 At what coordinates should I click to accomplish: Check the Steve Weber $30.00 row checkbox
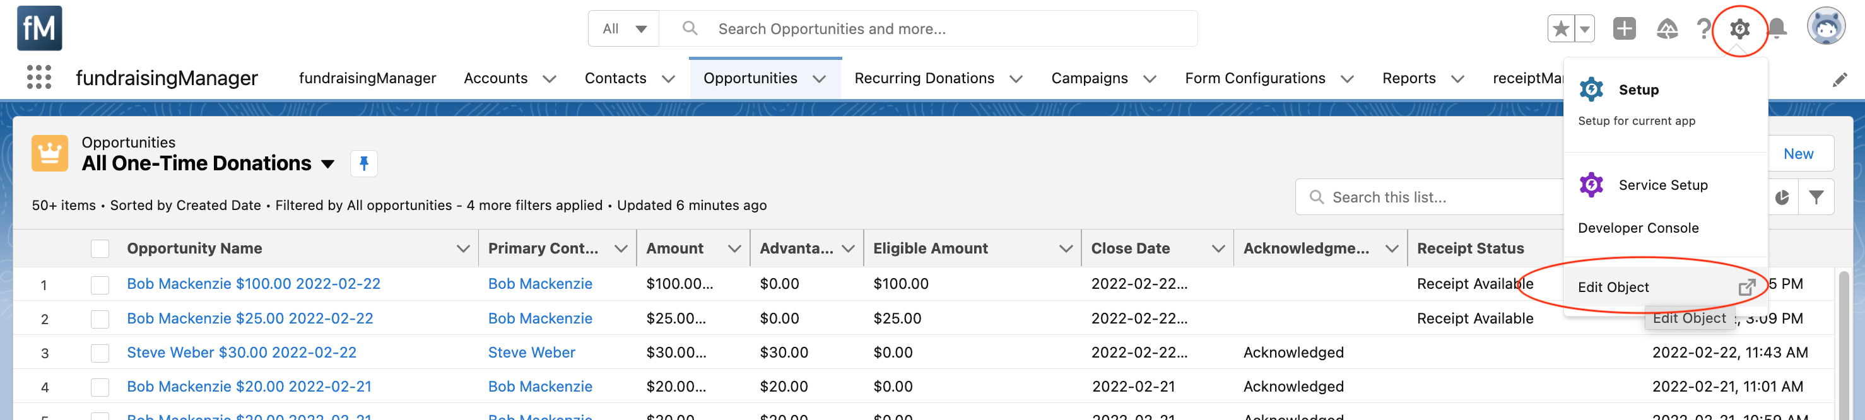click(x=100, y=353)
